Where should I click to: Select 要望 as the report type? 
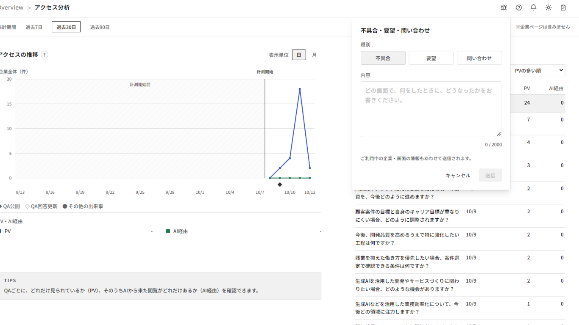tap(431, 58)
